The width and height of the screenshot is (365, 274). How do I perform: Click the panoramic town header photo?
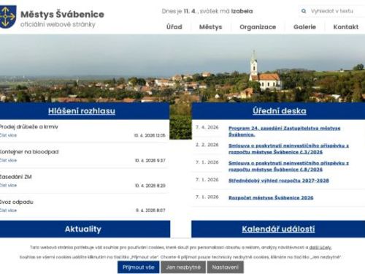click(x=182, y=68)
